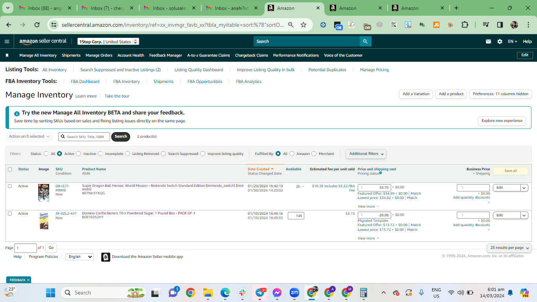Image resolution: width=537 pixels, height=302 pixels.
Task: Click the Add a product button
Action: (x=451, y=94)
